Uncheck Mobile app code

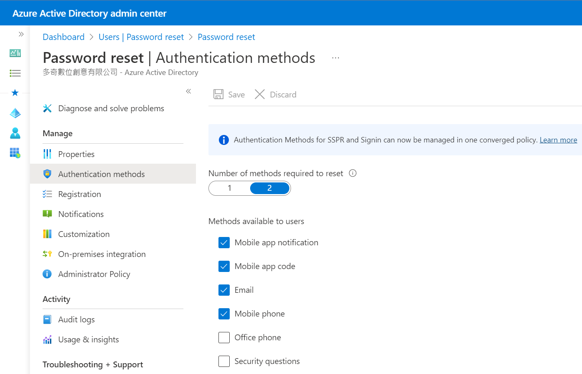point(224,266)
